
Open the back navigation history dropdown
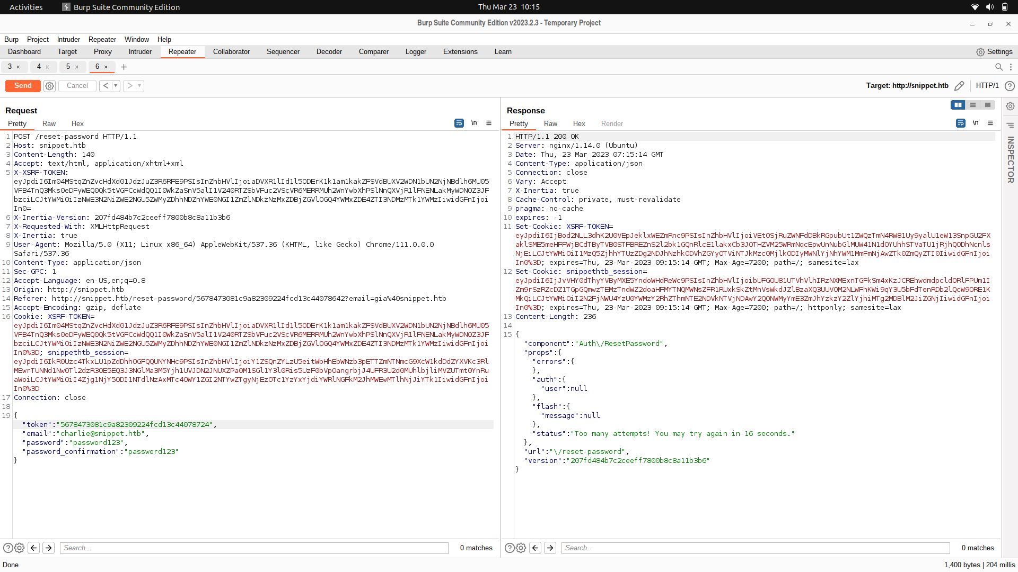tap(116, 86)
